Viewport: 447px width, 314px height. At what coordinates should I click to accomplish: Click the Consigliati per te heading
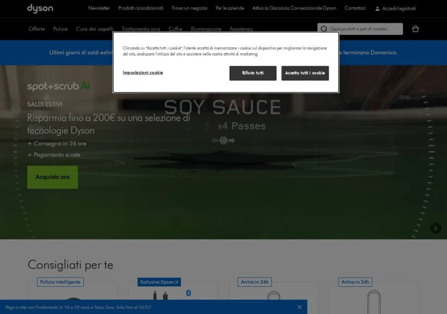pyautogui.click(x=70, y=265)
